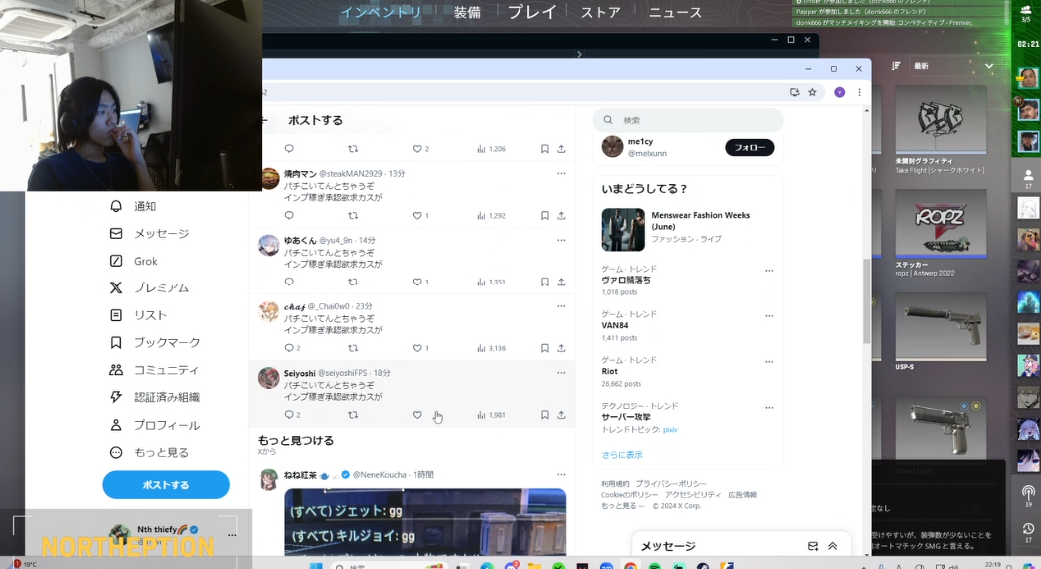Compose a new message in メッセージ drawer

813,546
